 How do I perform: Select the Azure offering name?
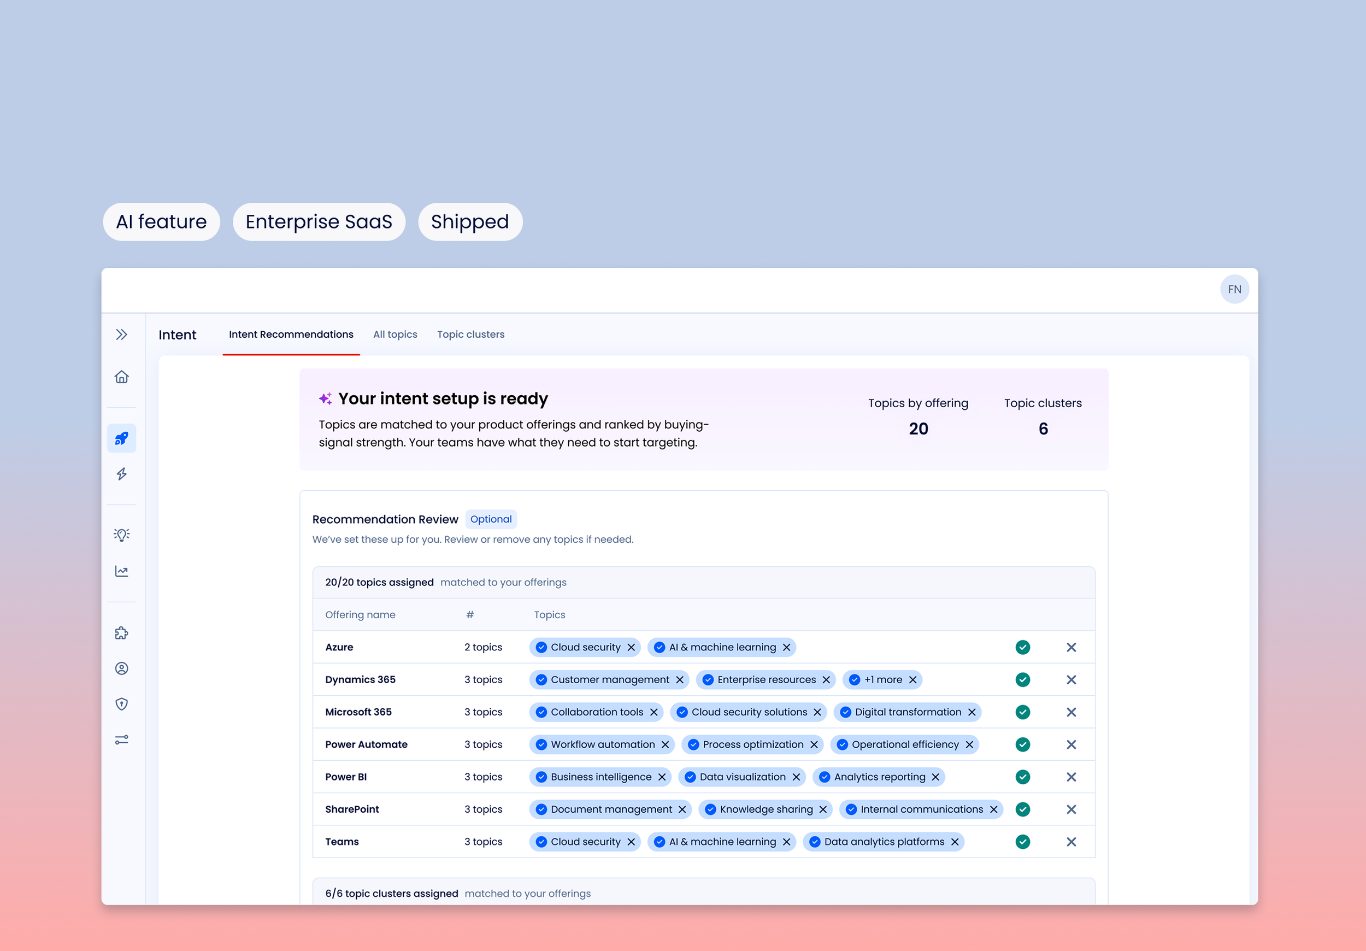click(x=339, y=647)
